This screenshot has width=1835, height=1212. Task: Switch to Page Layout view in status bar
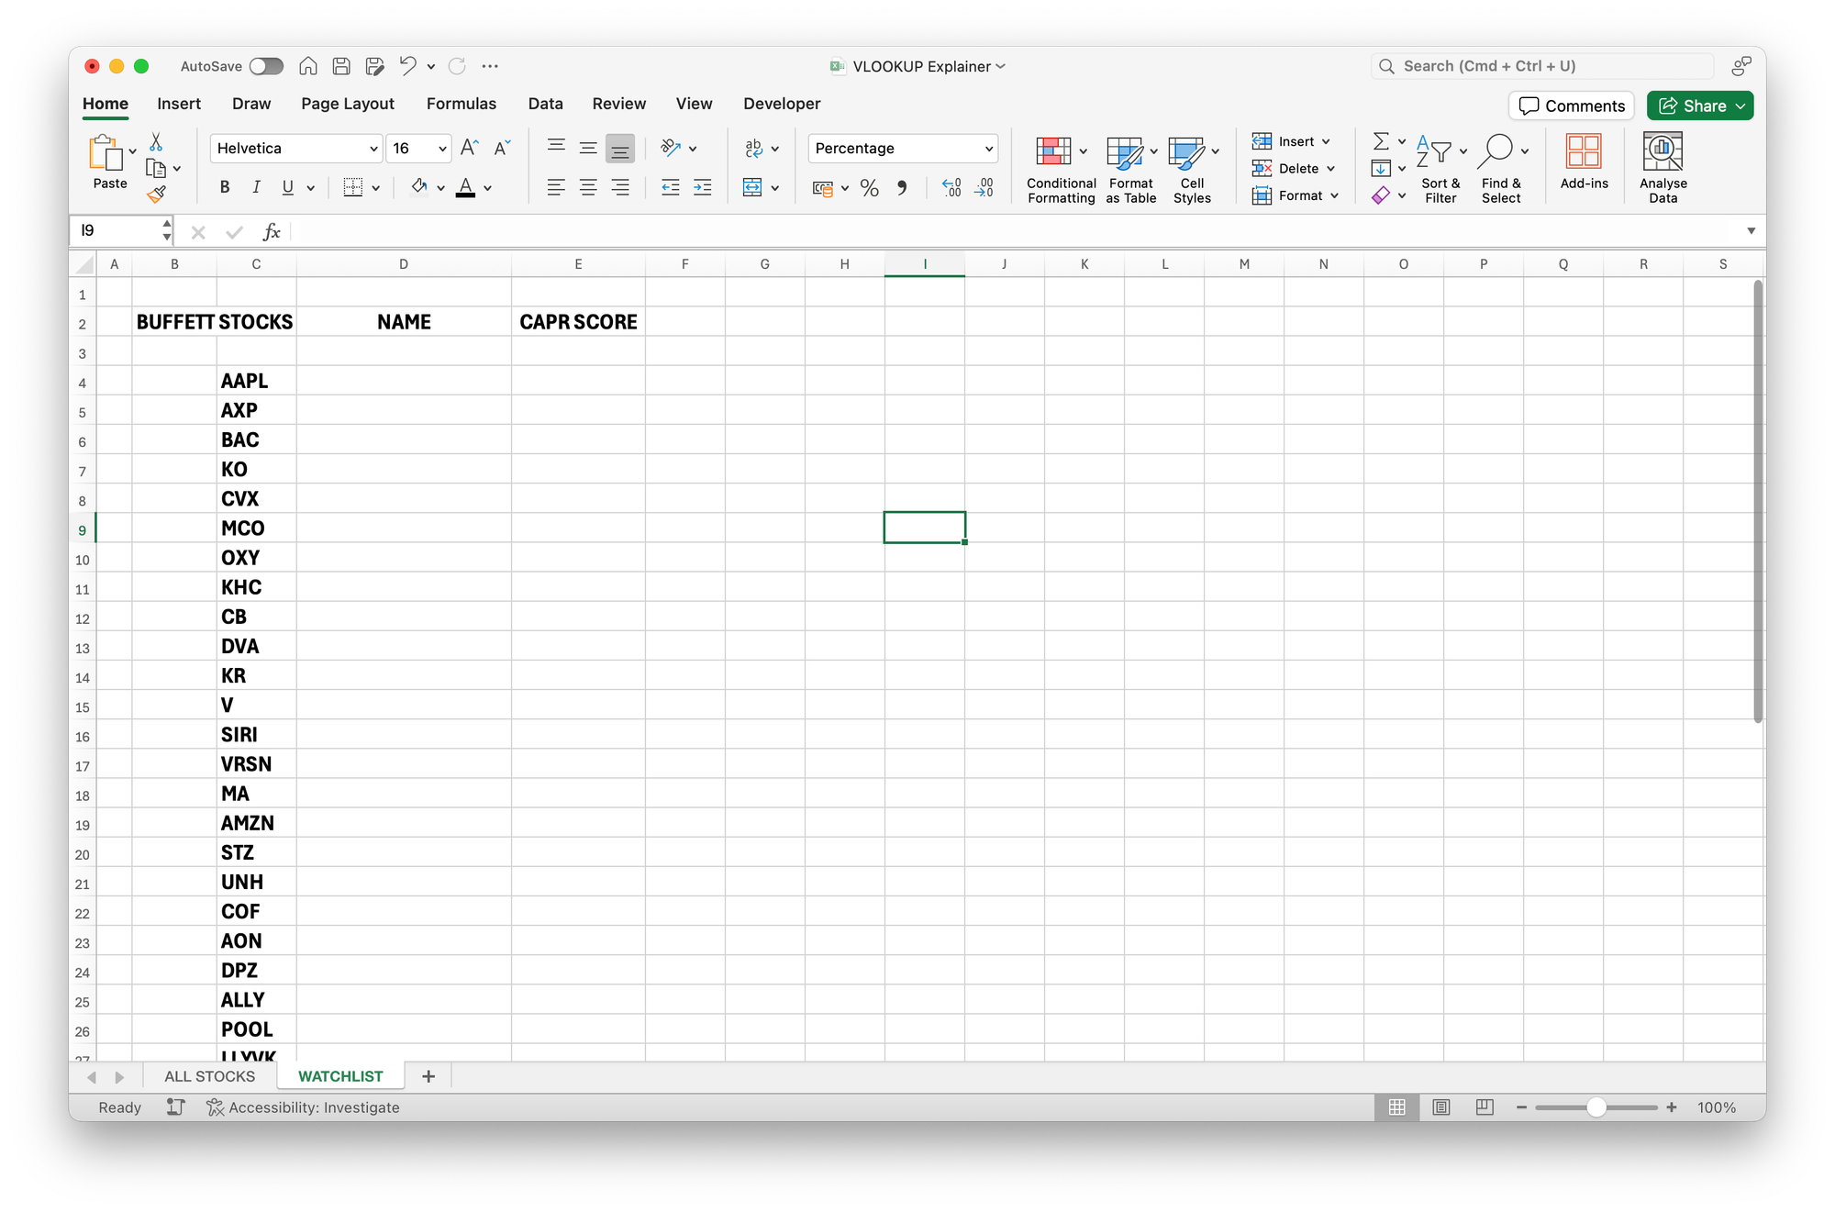pyautogui.click(x=1441, y=1107)
